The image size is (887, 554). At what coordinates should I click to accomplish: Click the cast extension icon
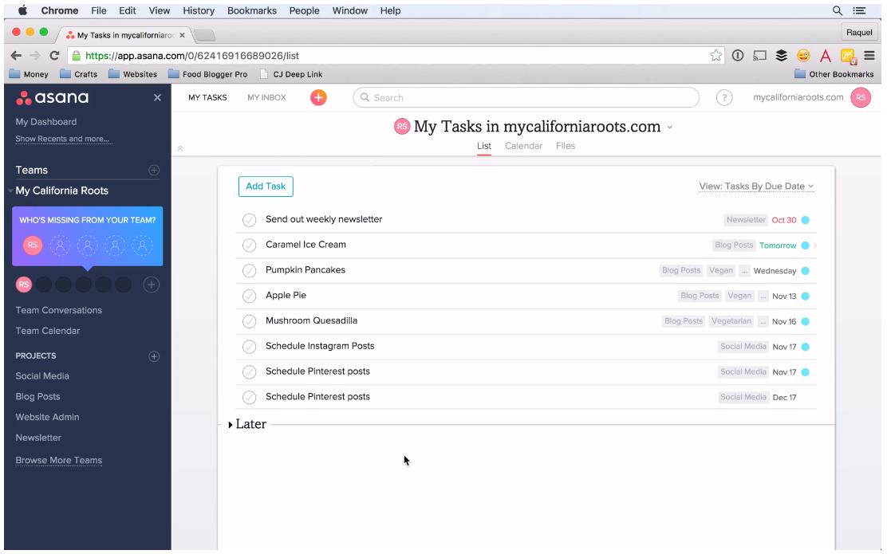tap(759, 56)
